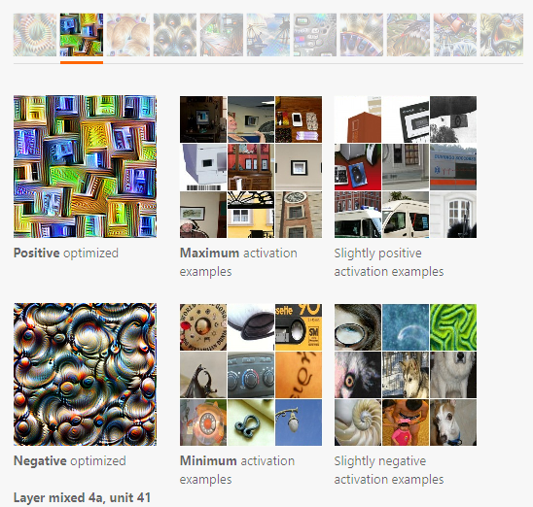This screenshot has height=507, width=533.
Task: Select the white van slightly positive example
Action: (x=406, y=215)
